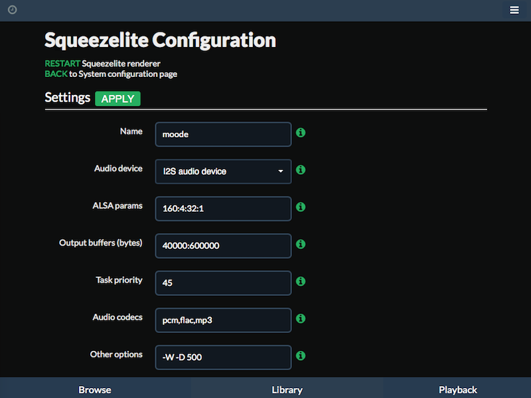Open the hamburger menu icon
The image size is (531, 398).
(x=514, y=10)
